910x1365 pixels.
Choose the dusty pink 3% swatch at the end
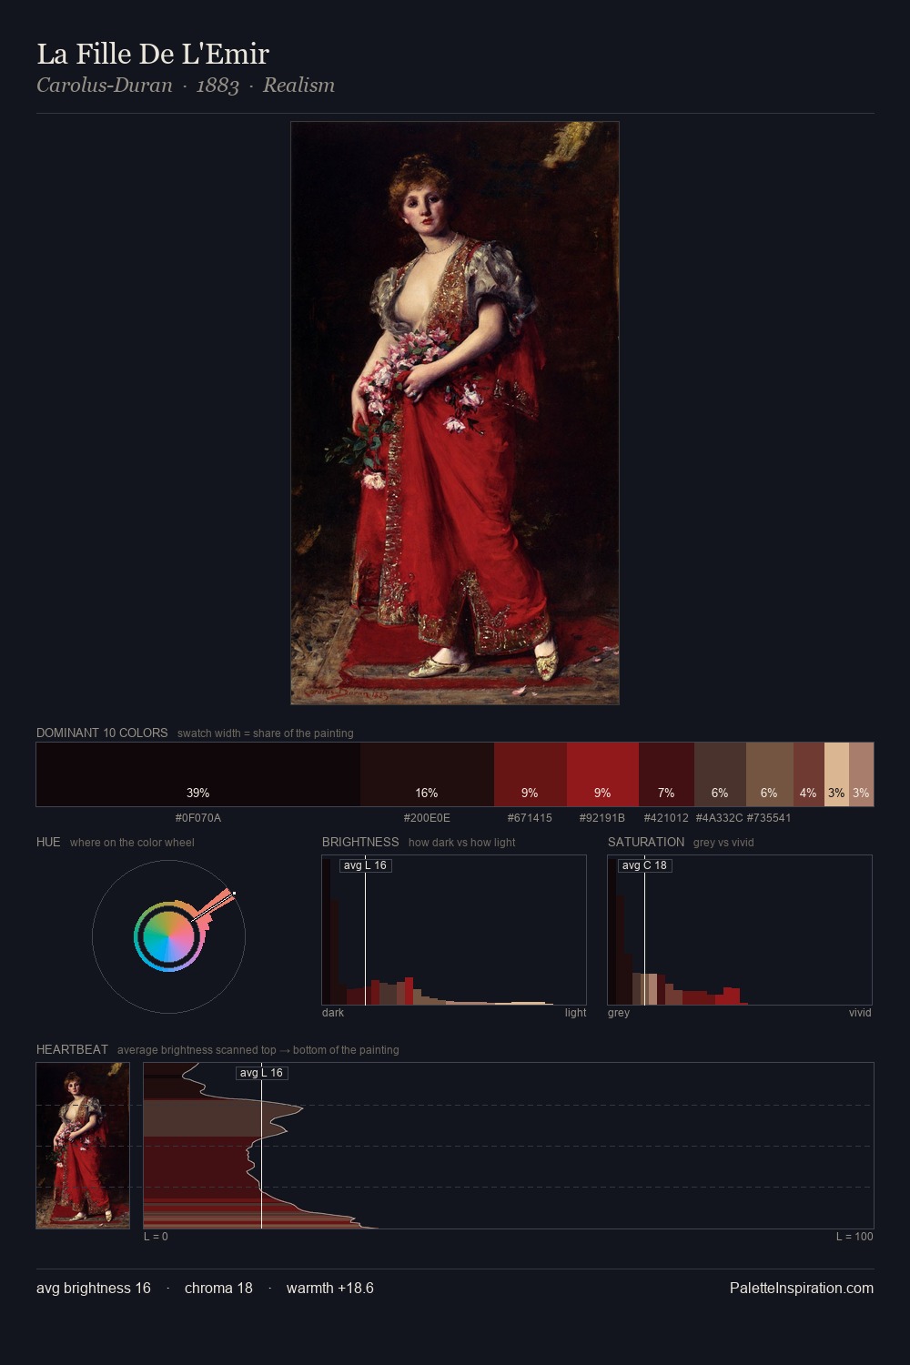pos(861,774)
